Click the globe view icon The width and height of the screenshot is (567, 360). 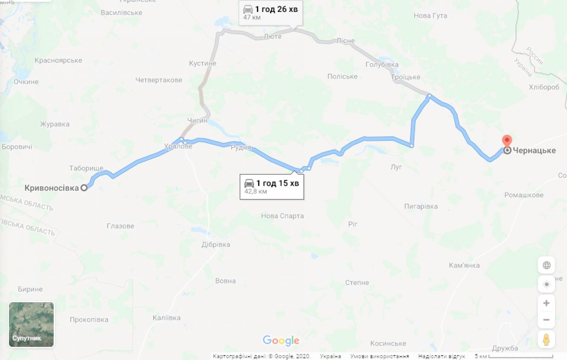[x=546, y=265]
